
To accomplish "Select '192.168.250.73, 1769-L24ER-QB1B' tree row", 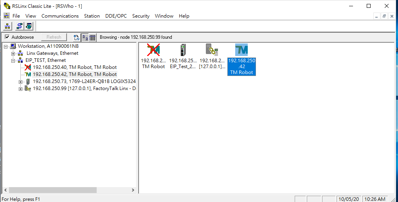I will (84, 81).
